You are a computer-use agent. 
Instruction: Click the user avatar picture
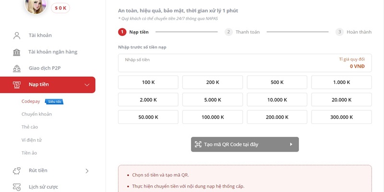click(x=36, y=6)
